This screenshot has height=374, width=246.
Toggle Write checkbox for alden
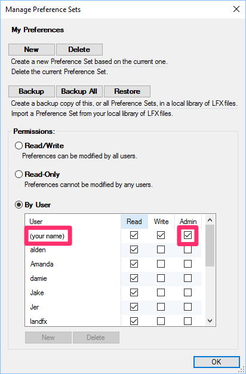click(x=161, y=250)
